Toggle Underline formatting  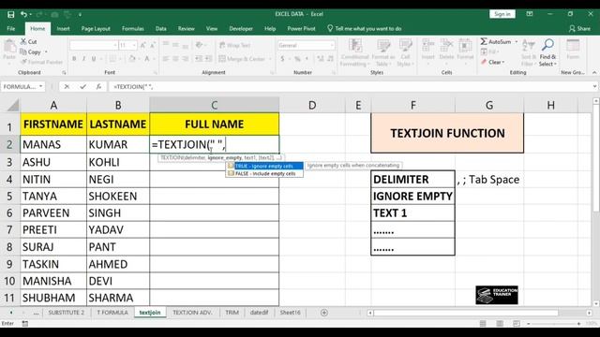[x=94, y=58]
